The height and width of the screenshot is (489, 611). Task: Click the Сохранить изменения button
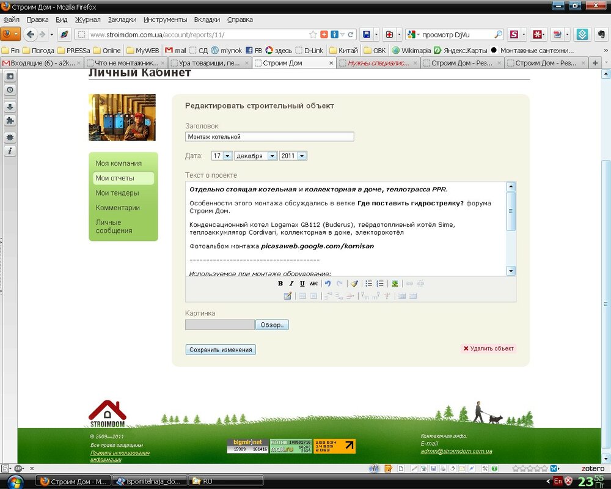[221, 350]
